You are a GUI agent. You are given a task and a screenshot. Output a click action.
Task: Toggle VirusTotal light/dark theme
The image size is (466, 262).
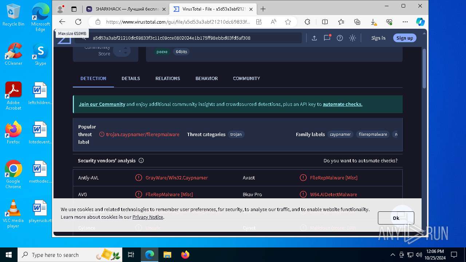pos(352,38)
